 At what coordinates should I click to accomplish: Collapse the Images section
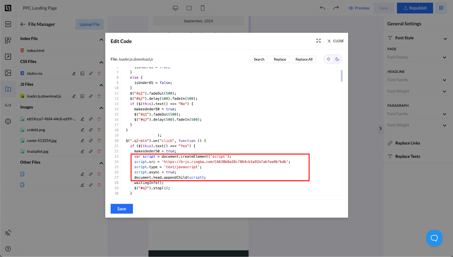pos(101,108)
